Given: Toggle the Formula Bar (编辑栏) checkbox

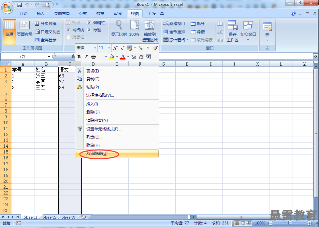Looking at the screenshot, I should point(89,22).
